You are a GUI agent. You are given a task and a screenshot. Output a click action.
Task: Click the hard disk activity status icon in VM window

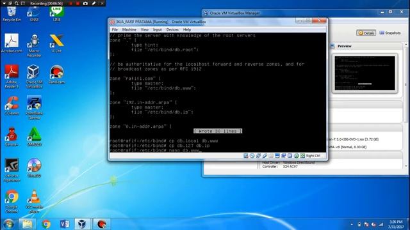tap(245, 156)
